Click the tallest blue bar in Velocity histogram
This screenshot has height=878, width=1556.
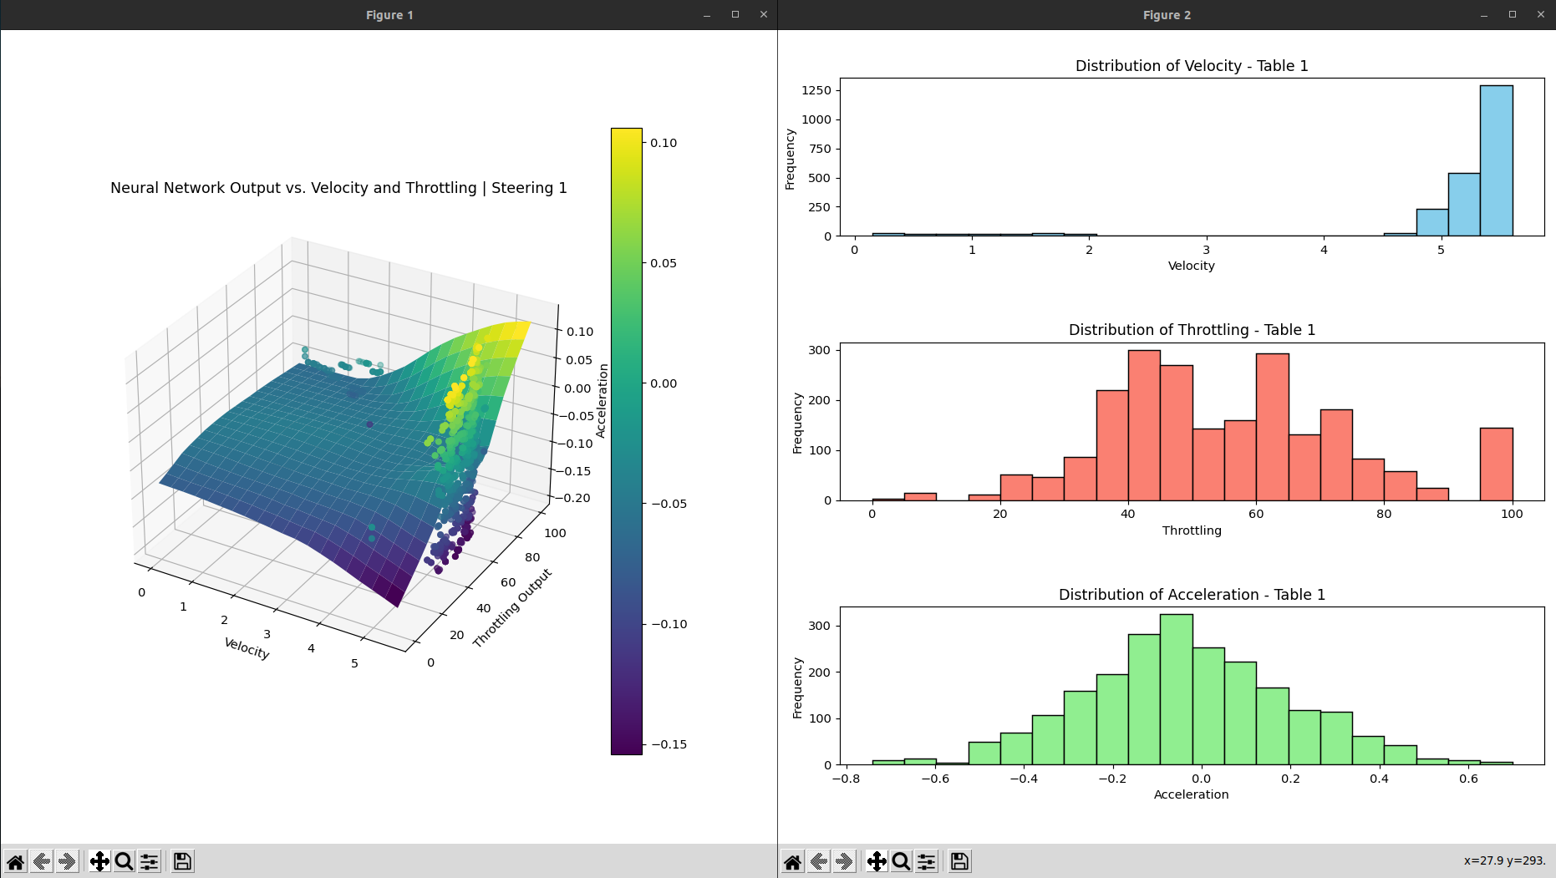tap(1496, 160)
